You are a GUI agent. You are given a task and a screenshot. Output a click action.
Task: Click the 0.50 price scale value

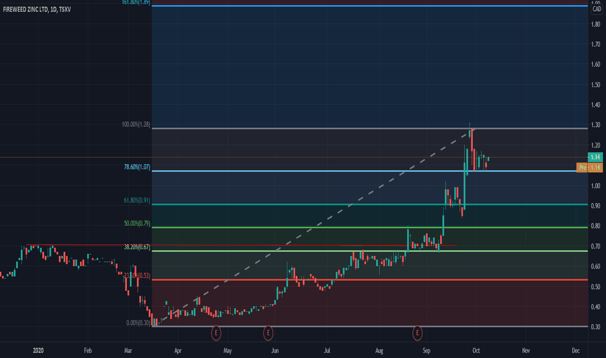click(596, 287)
